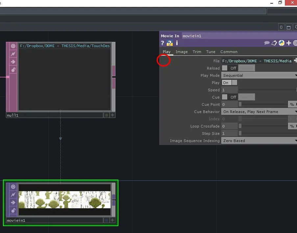This screenshot has width=297, height=233.
Task: Open Python help icon in parameter panel
Action: pos(170,43)
